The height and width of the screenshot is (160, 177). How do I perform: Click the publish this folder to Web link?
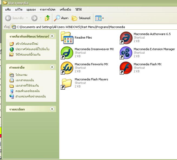click(x=32, y=49)
